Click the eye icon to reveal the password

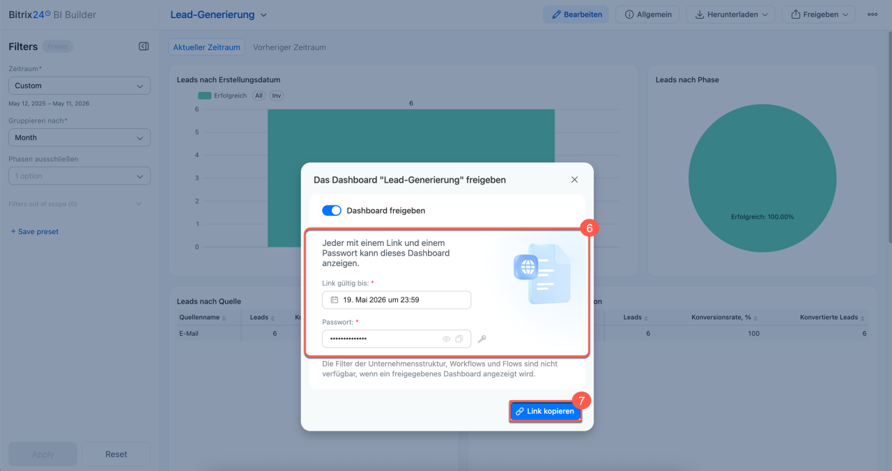tap(447, 339)
